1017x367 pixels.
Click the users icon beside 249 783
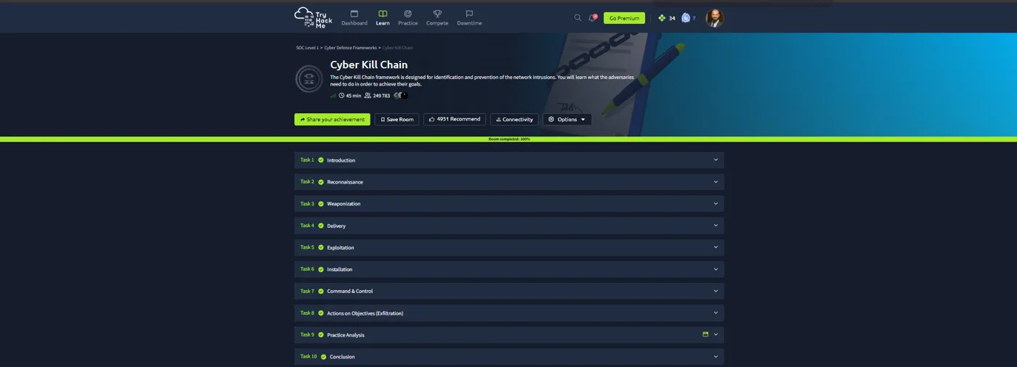tap(368, 96)
